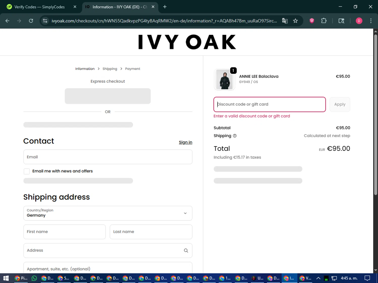
Task: Open the taskbar Chrome window labeled Pi...
Action: coord(21,278)
